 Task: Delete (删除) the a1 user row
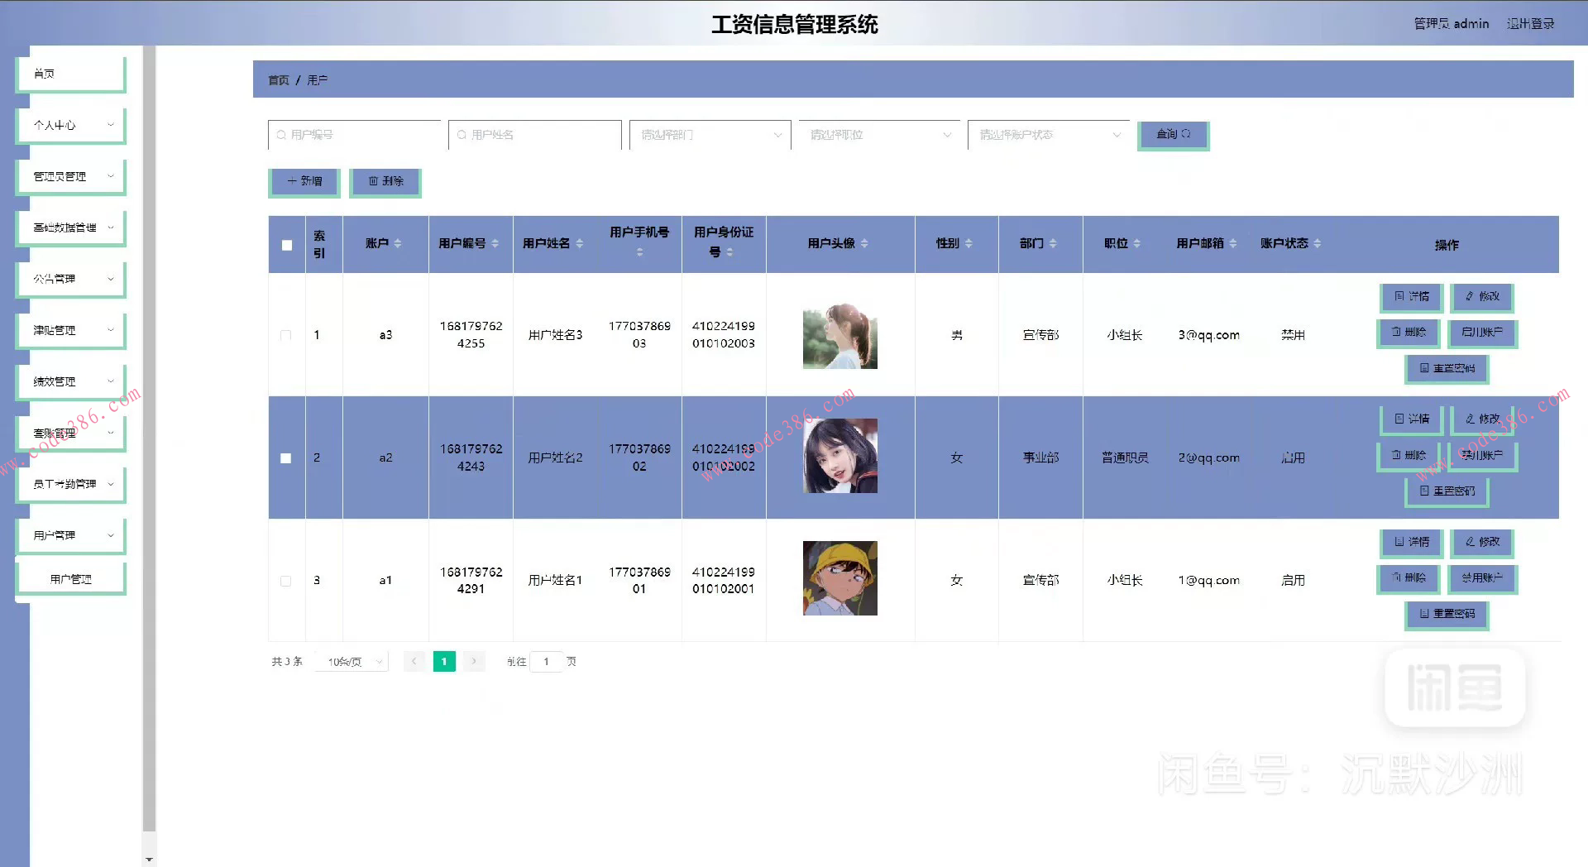1409,577
